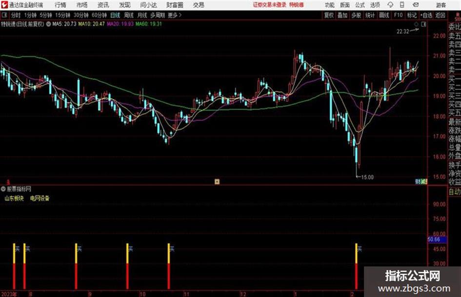Click the 电网设备 sector label
Viewport: 461px width, 297px height.
pyautogui.click(x=40, y=198)
